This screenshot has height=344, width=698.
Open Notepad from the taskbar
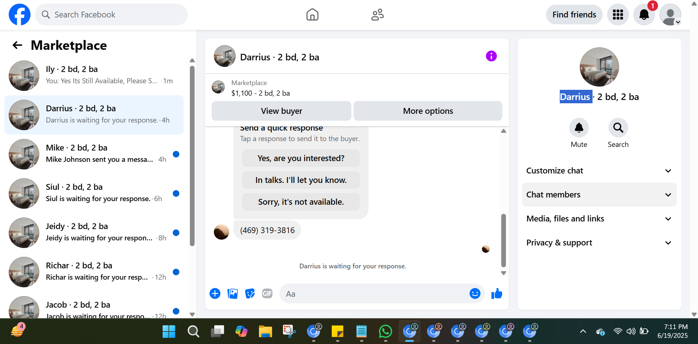[362, 331]
